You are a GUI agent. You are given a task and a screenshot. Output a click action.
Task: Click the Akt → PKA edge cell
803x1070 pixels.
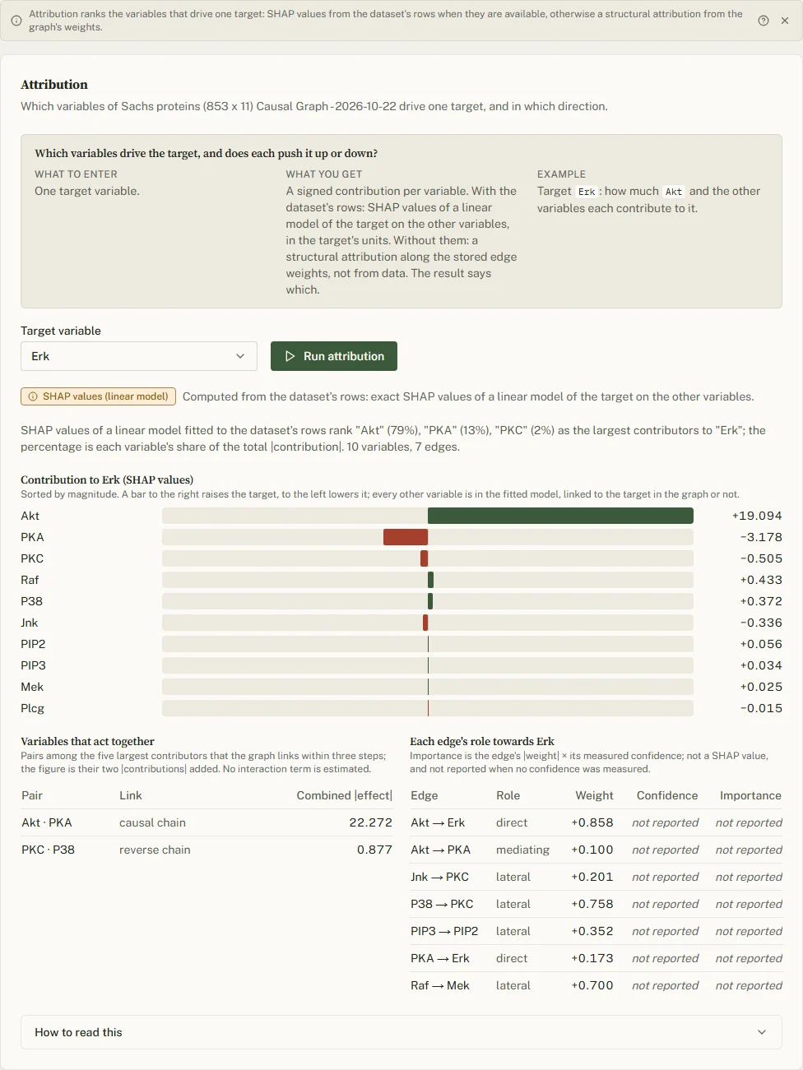[441, 850]
